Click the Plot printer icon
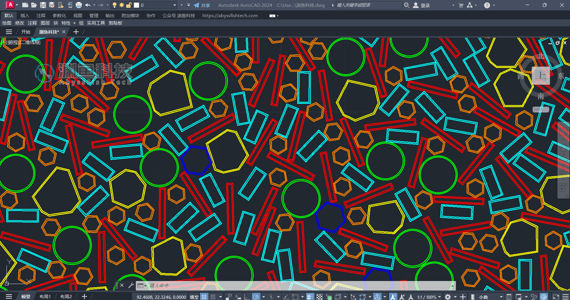The width and height of the screenshot is (570, 300). 79,5
